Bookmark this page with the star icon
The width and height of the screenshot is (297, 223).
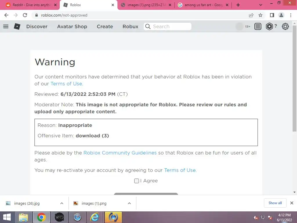coord(260,15)
